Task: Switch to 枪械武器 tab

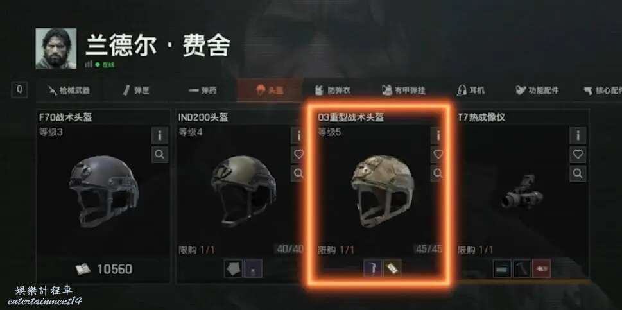Action: (69, 90)
